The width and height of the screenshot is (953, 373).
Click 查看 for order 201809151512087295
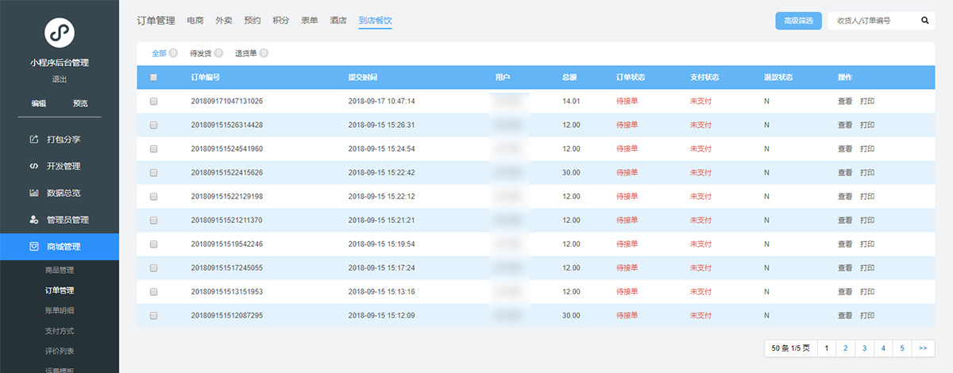845,316
